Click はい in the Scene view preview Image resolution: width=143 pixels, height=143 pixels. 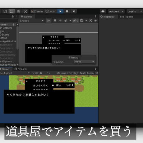pos(68,40)
